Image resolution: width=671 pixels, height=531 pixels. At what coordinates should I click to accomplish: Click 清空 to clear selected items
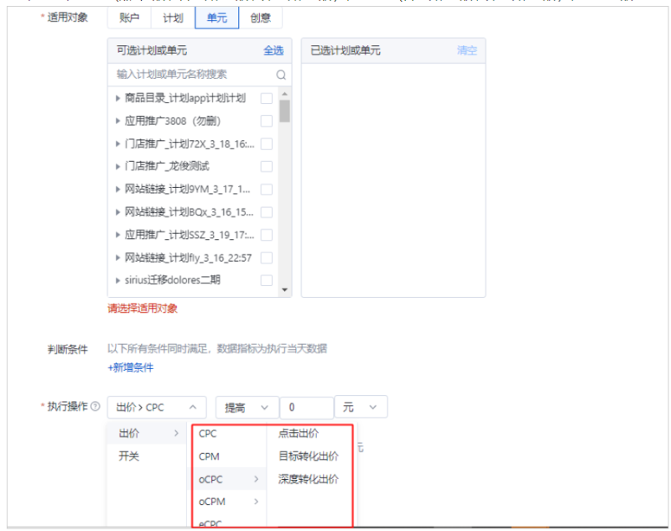tap(468, 50)
